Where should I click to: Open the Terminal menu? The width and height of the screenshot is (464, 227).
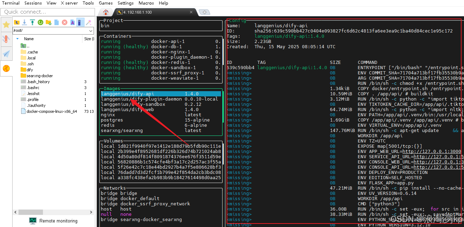[x=11, y=3]
